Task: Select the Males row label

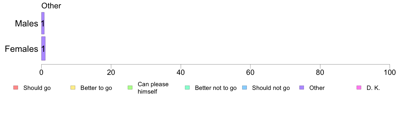Action: [x=27, y=23]
